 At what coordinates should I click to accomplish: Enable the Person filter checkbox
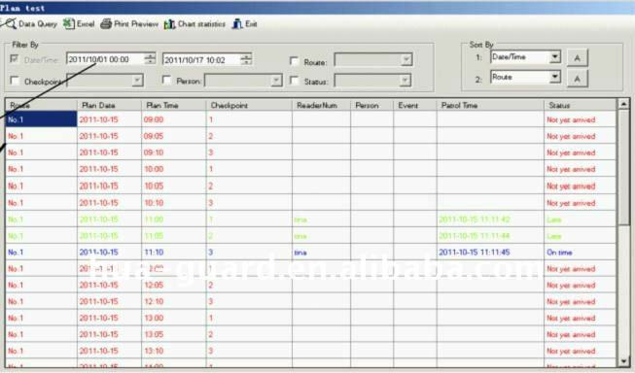(166, 80)
